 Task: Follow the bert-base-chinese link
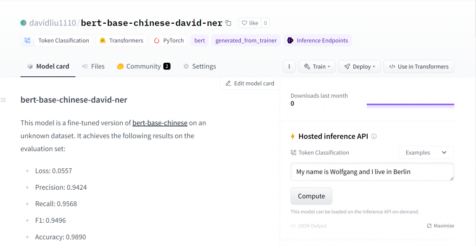pyautogui.click(x=160, y=123)
